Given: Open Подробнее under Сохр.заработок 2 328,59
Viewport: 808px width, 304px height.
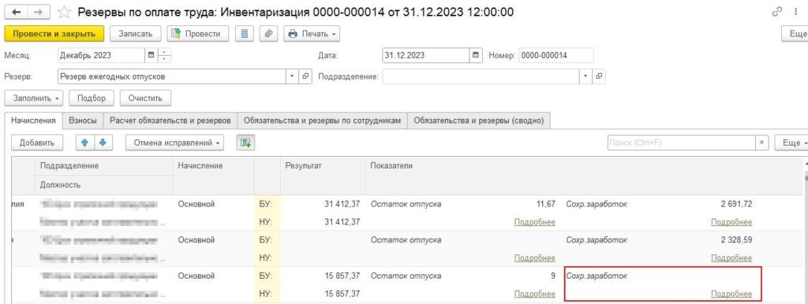Looking at the screenshot, I should click(731, 258).
